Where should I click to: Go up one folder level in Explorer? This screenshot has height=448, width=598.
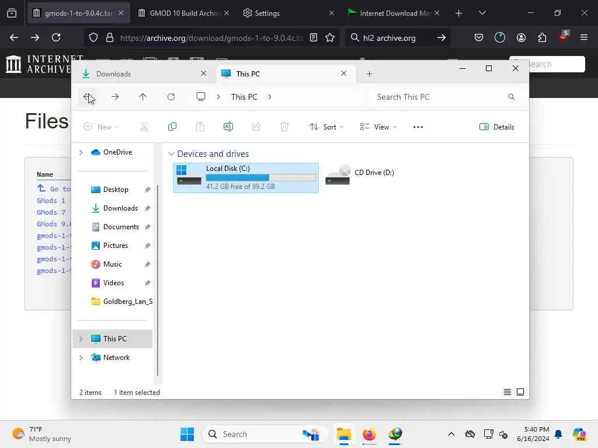tap(142, 97)
